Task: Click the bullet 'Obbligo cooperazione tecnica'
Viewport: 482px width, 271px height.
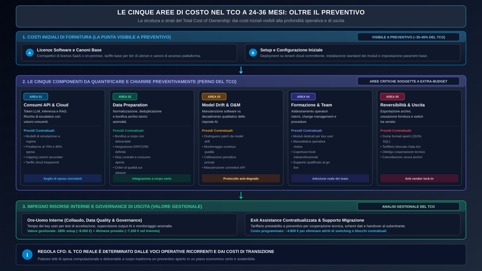Action: 402,152
